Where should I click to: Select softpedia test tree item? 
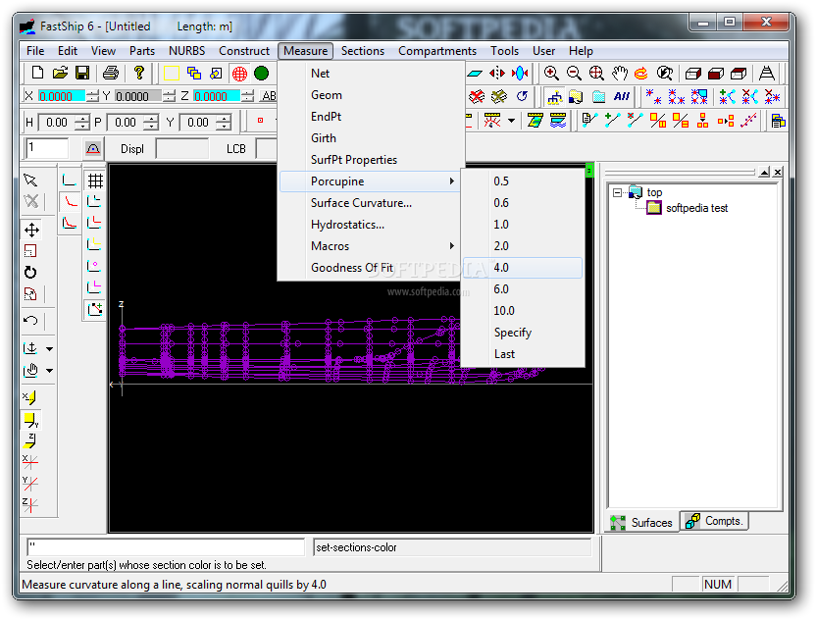[x=696, y=208]
